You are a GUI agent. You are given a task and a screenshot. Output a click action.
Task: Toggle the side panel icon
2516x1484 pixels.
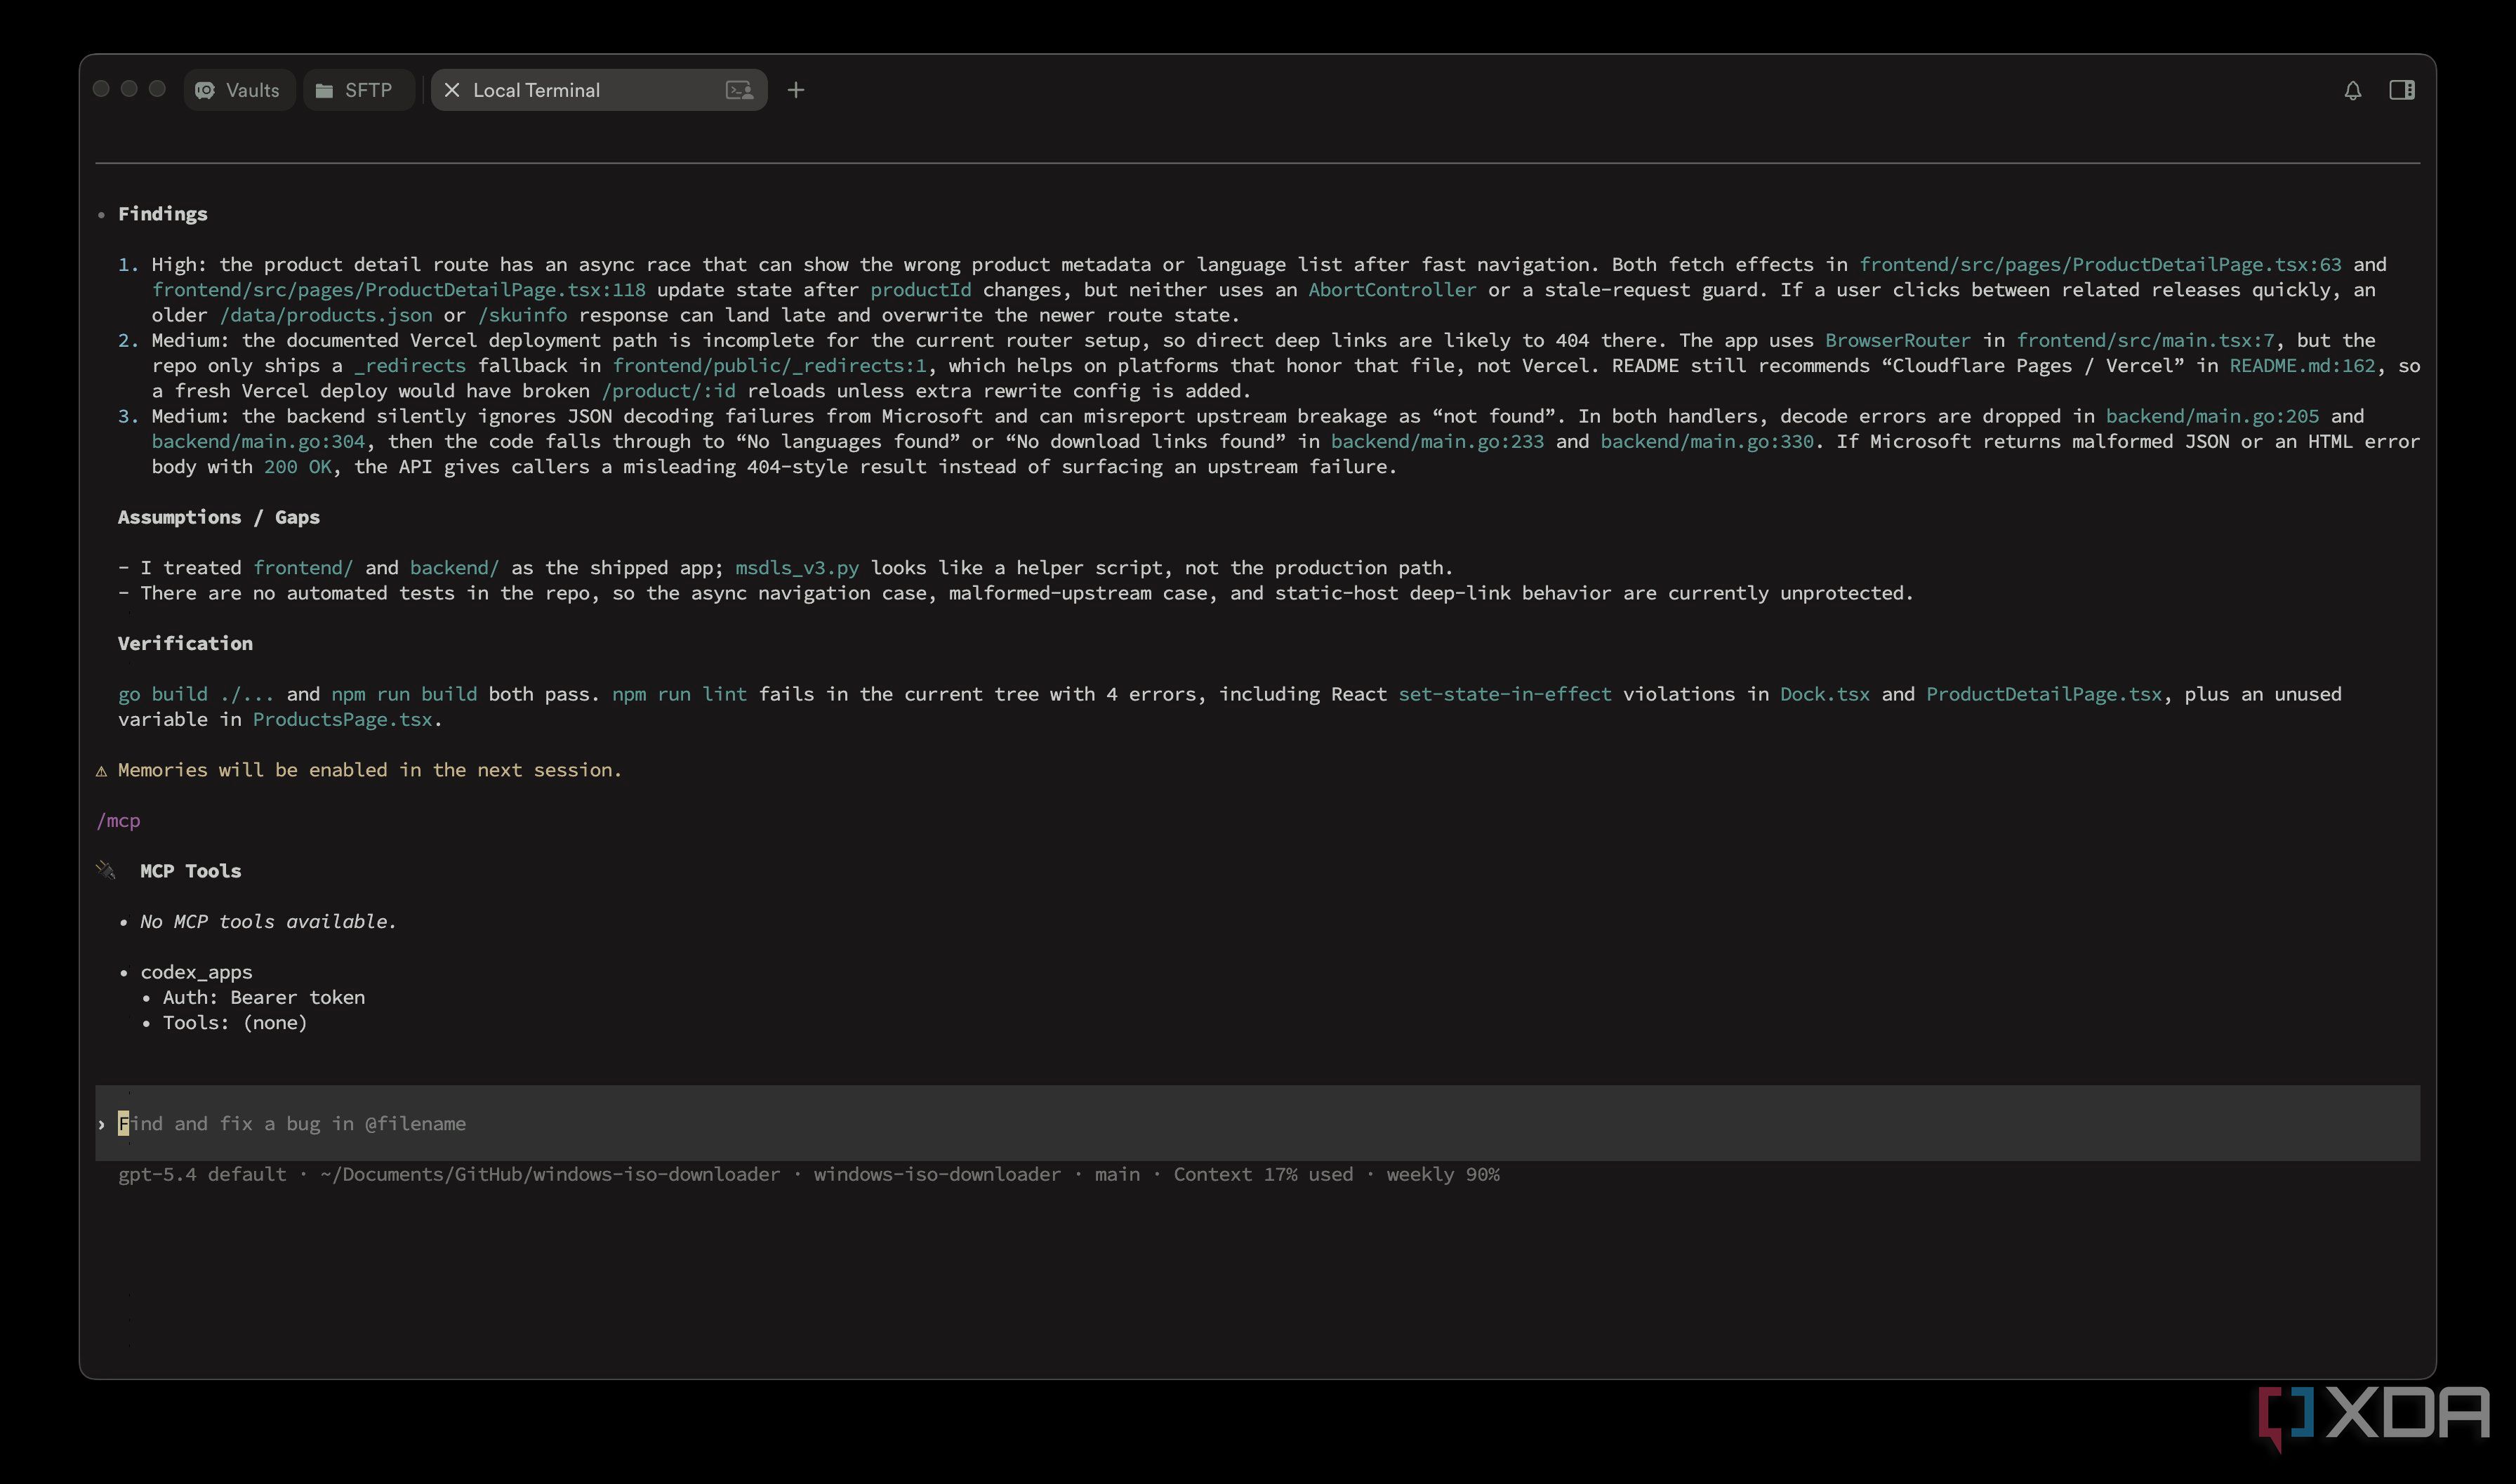pos(2402,90)
